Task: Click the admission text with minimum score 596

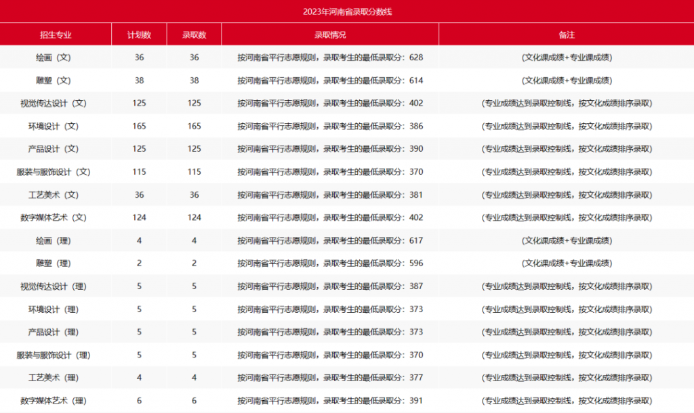Action: click(x=330, y=263)
